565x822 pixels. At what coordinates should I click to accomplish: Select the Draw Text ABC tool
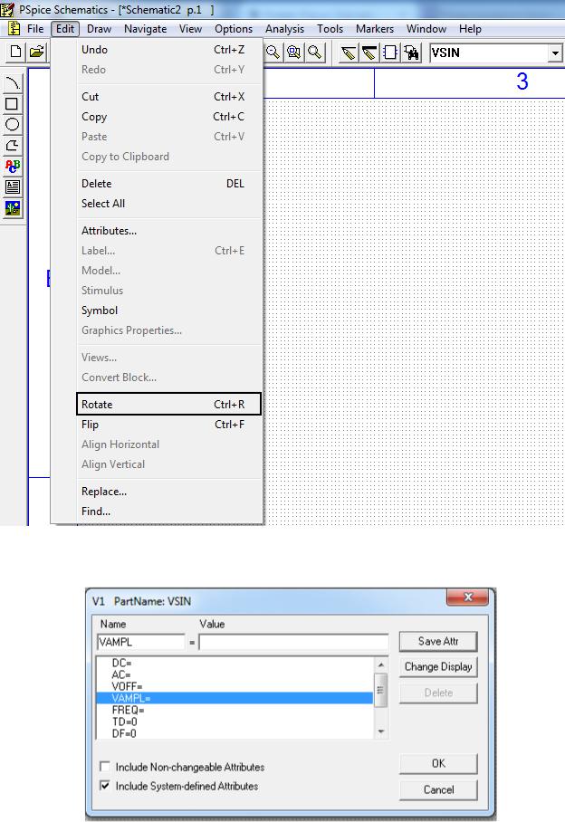coord(12,167)
